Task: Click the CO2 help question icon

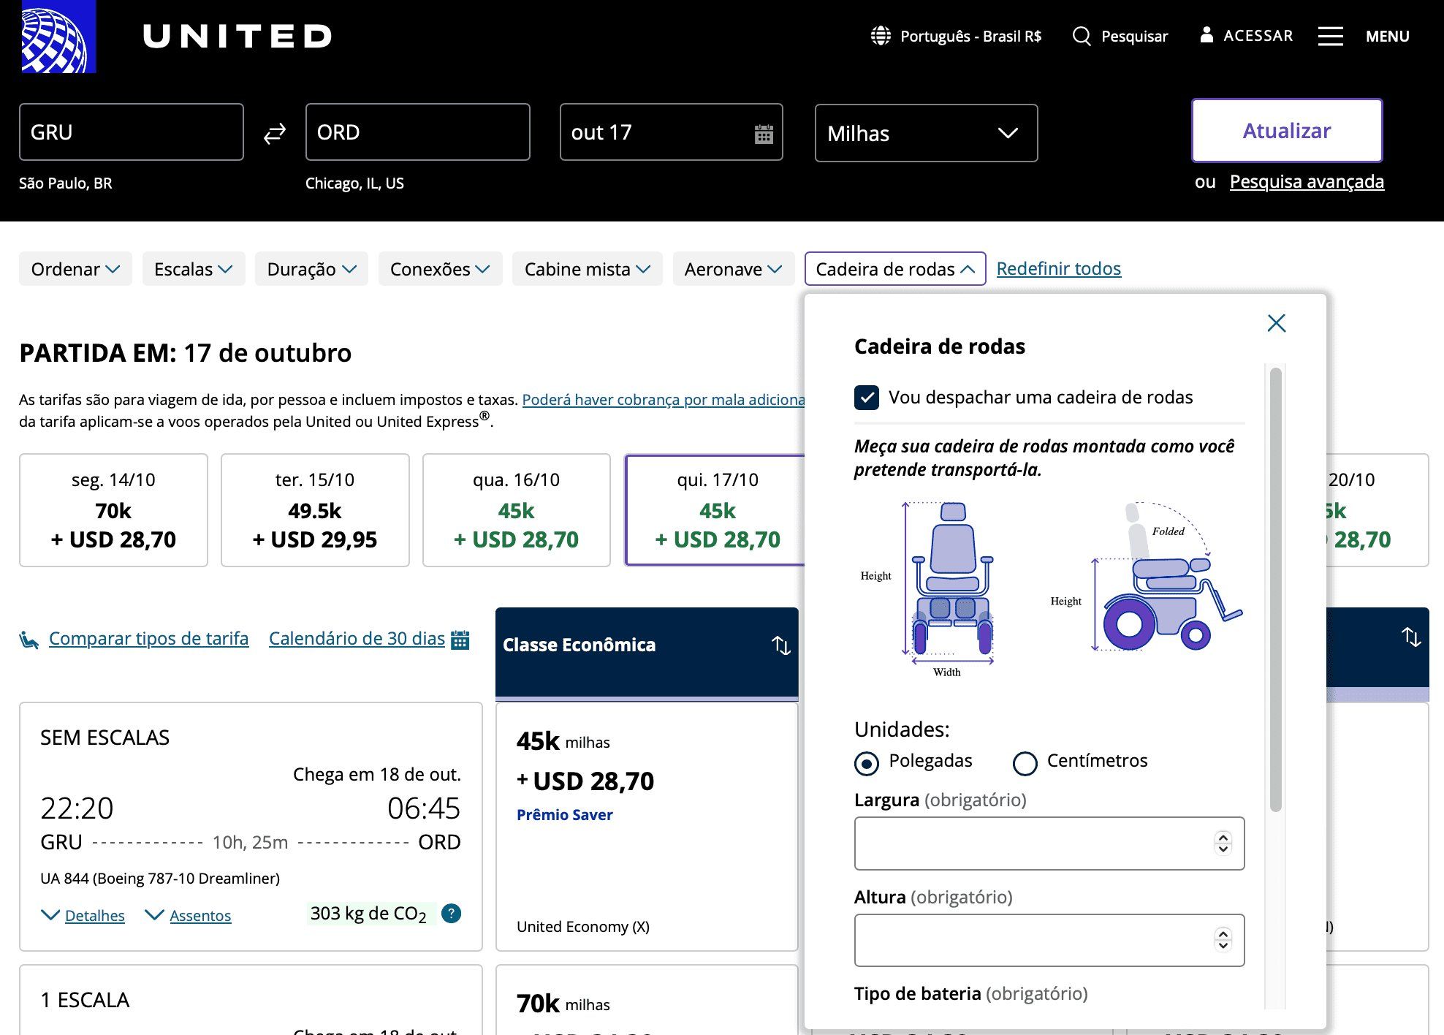Action: point(452,913)
